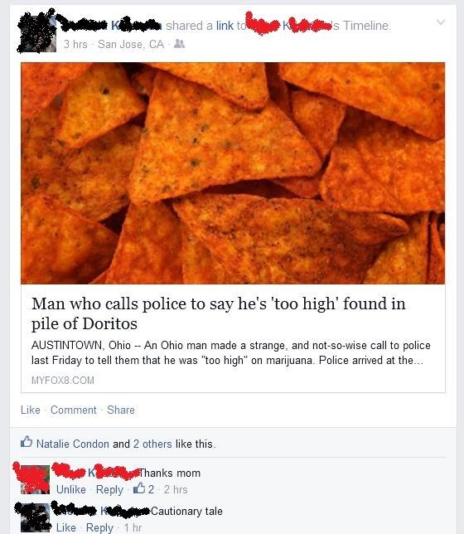464x534 pixels.
Task: Open Natalie Condon's profile
Action: 73,444
